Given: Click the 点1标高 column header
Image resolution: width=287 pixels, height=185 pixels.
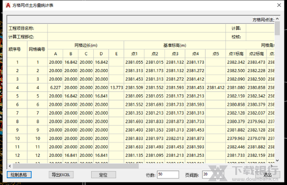Looking at the screenshot, I should (236, 54).
